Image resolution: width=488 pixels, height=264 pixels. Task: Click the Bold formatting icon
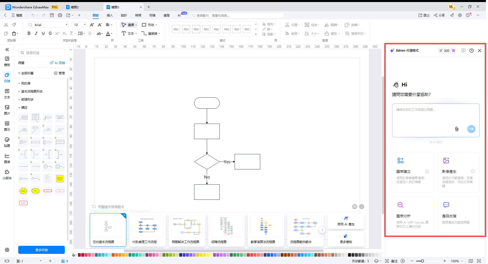(29, 33)
